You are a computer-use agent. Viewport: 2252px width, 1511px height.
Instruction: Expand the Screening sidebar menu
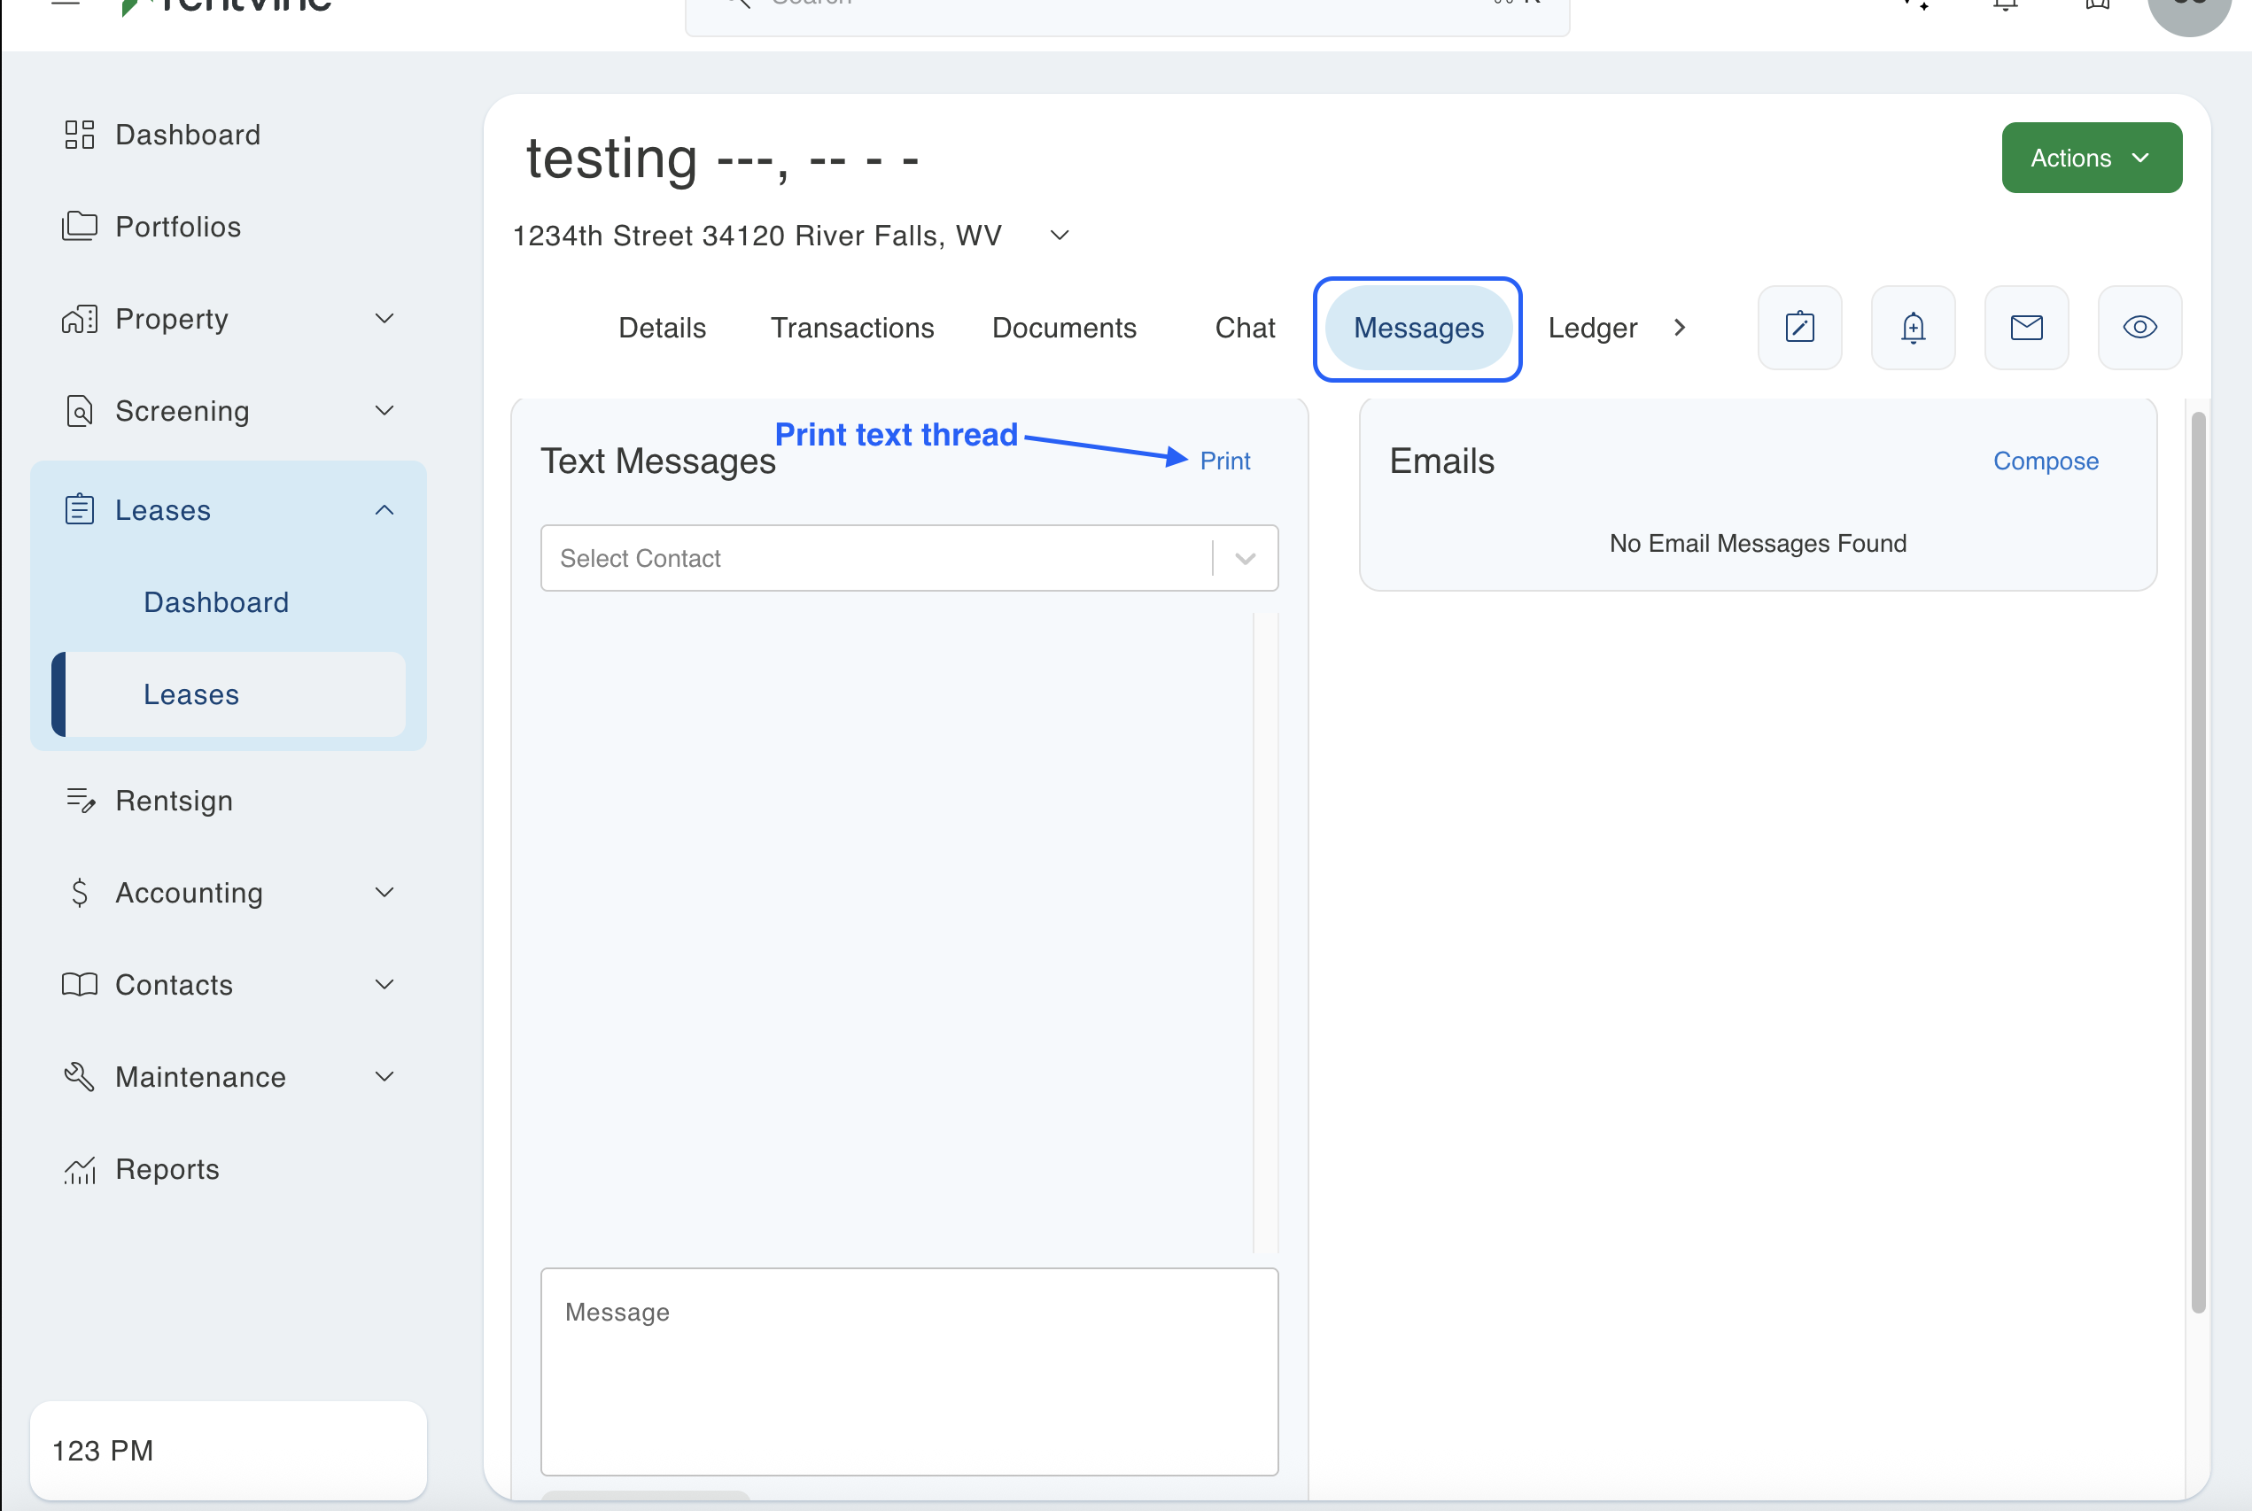229,412
